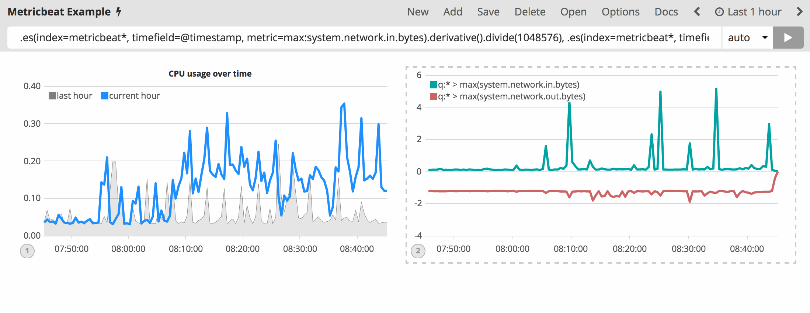Click the lightning bolt icon beside Metricbeat Example

119,12
